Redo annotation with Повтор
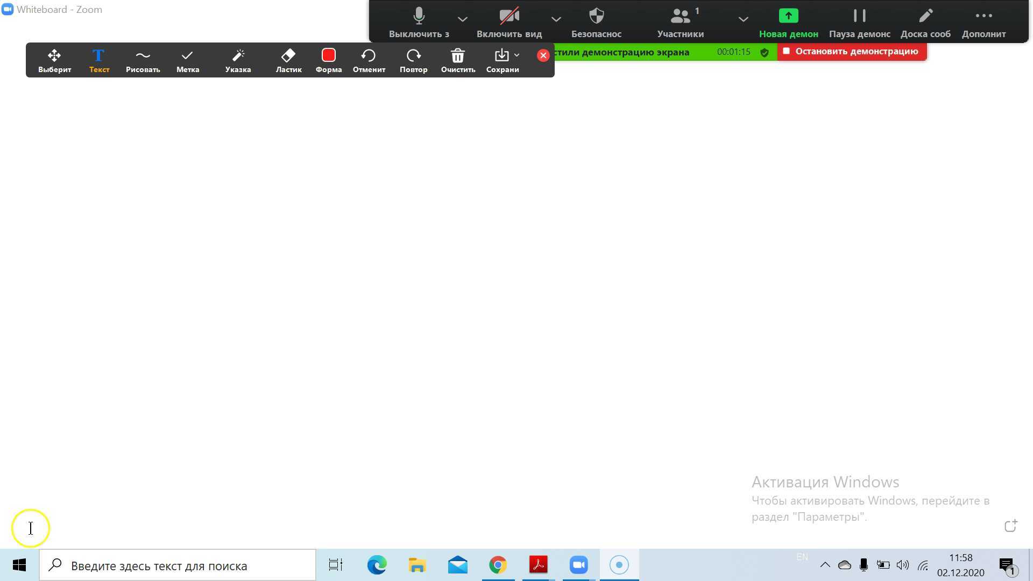The width and height of the screenshot is (1033, 581). coord(413,60)
